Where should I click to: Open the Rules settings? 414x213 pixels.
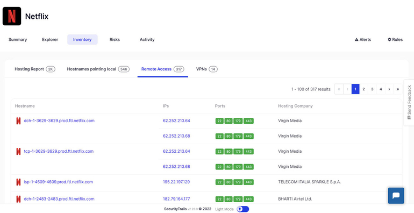(395, 40)
